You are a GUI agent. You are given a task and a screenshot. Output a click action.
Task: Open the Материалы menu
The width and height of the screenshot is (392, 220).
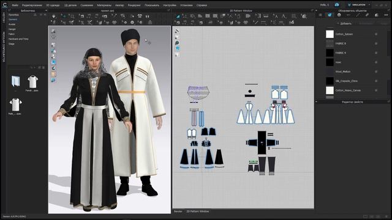(x=104, y=5)
